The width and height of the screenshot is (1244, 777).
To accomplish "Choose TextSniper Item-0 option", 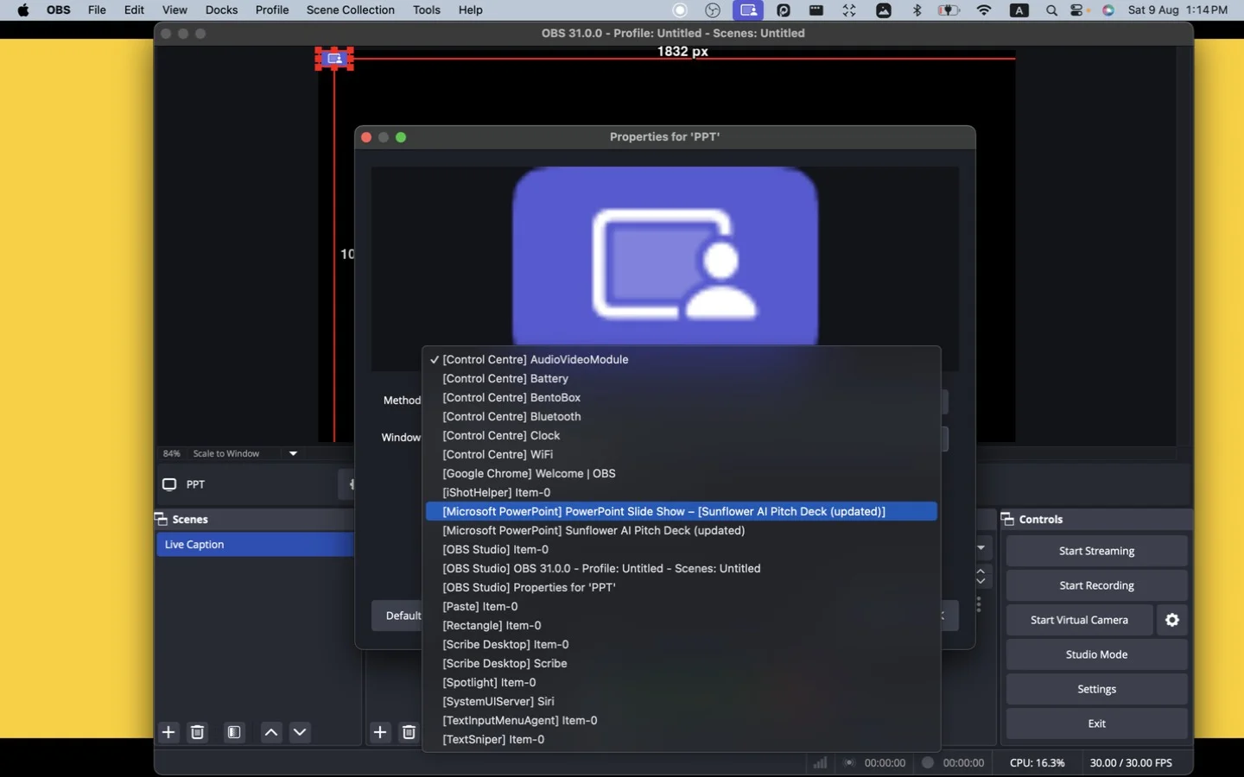I will [682, 739].
